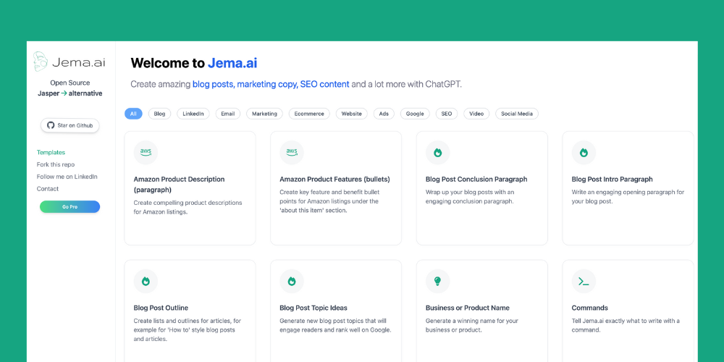
Task: Click the Go Pro button
Action: [x=70, y=207]
